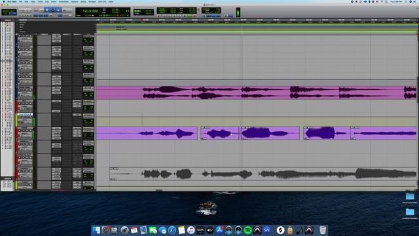Click the Wi-Fi icon in the menu bar

coord(382,1)
